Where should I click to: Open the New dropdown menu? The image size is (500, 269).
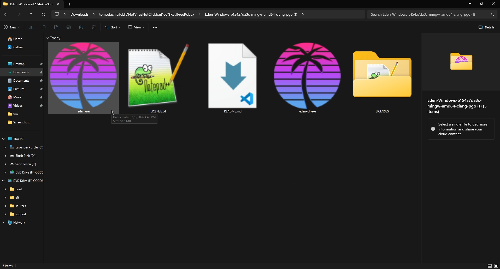[x=12, y=27]
